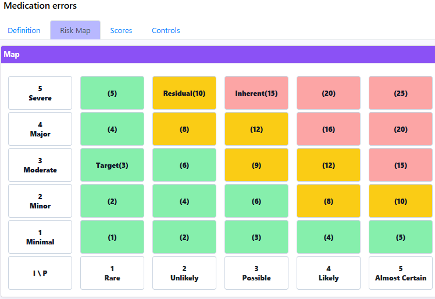Select the (1) cell in Minimal row
Image resolution: width=435 pixels, height=299 pixels.
(112, 237)
